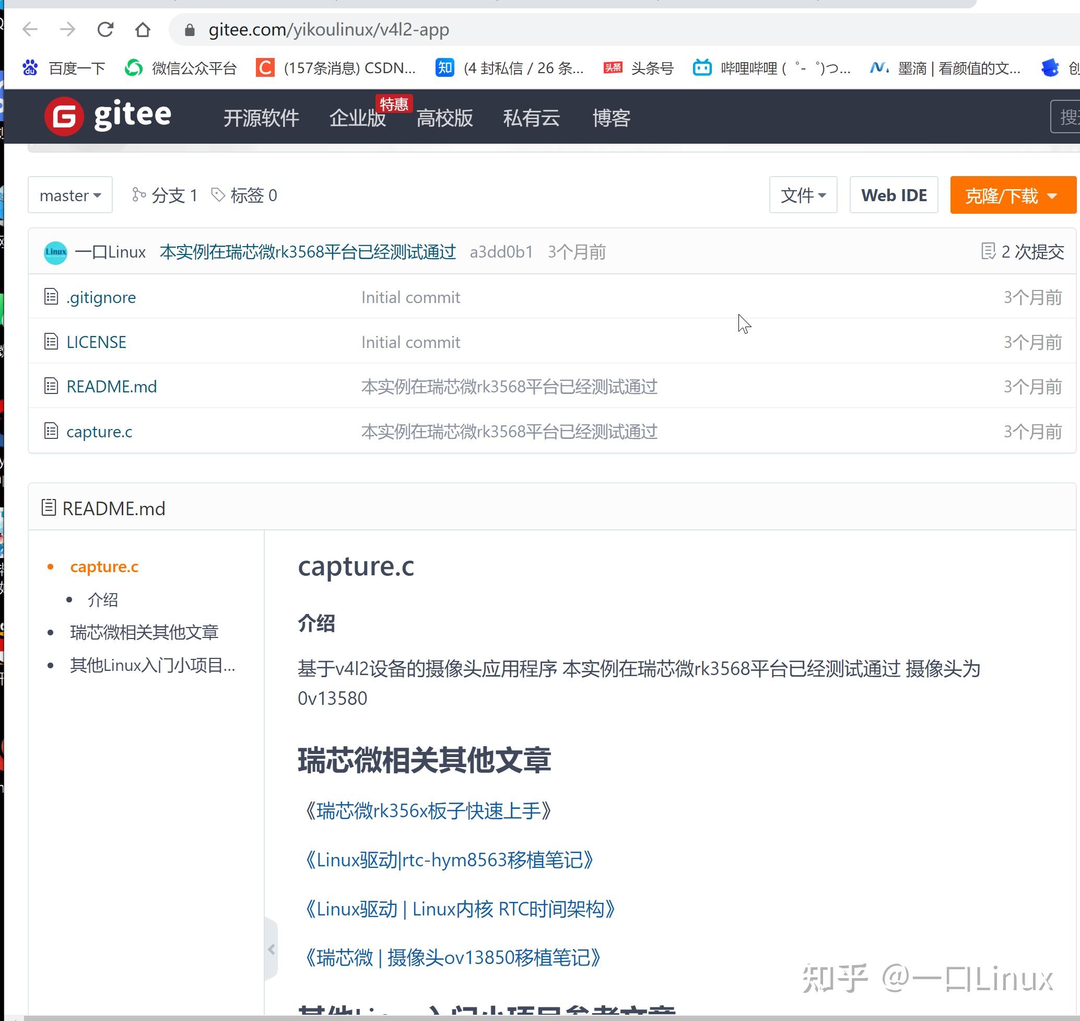Open the 瑞芯微rk356x板子快速上手 link
1080x1021 pixels.
[x=429, y=811]
